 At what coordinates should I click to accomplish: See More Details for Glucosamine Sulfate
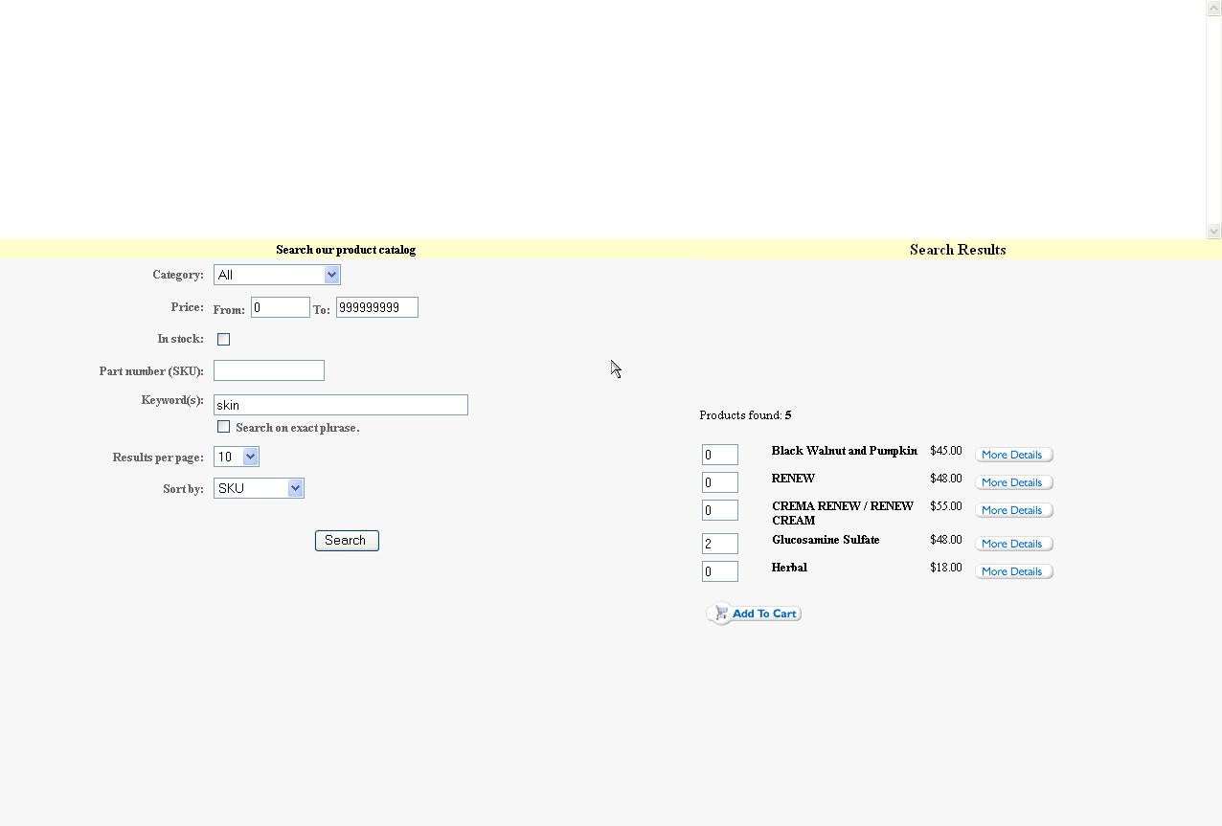(1013, 544)
